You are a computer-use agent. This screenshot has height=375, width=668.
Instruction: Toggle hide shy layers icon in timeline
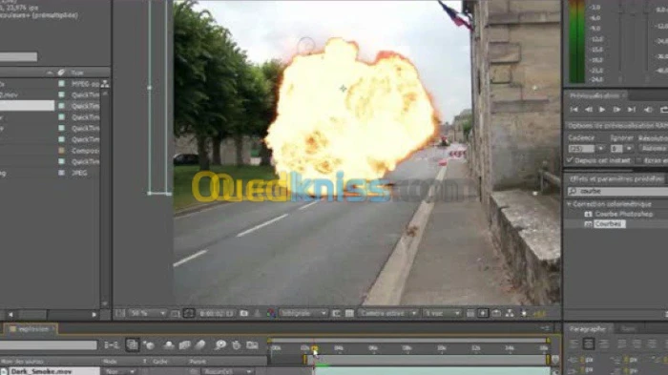[x=169, y=345]
